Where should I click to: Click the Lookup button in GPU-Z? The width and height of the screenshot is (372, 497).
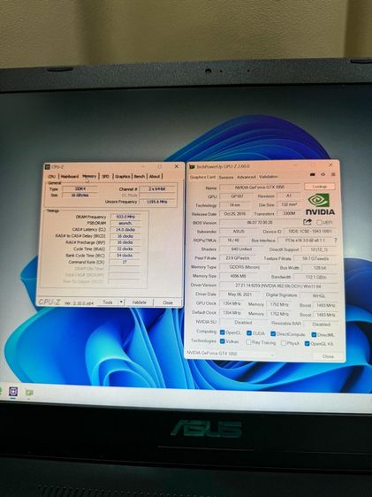click(x=320, y=187)
